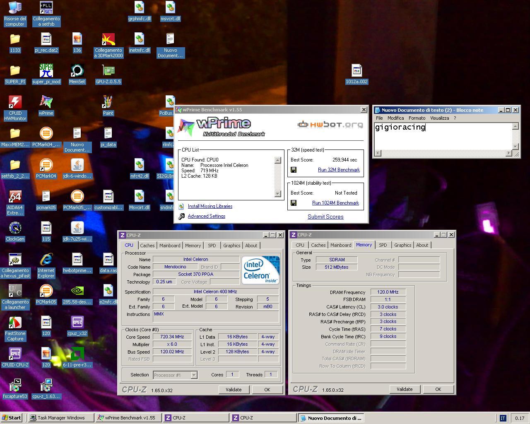
Task: Open the Formato menu in Blocco note
Action: 417,118
